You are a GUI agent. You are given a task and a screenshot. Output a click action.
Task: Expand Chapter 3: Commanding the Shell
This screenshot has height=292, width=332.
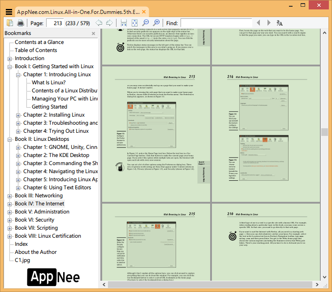pos(18,164)
